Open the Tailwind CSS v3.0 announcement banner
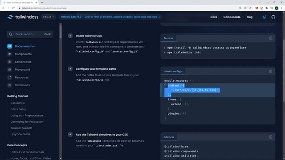The image size is (285, 160). click(110, 17)
